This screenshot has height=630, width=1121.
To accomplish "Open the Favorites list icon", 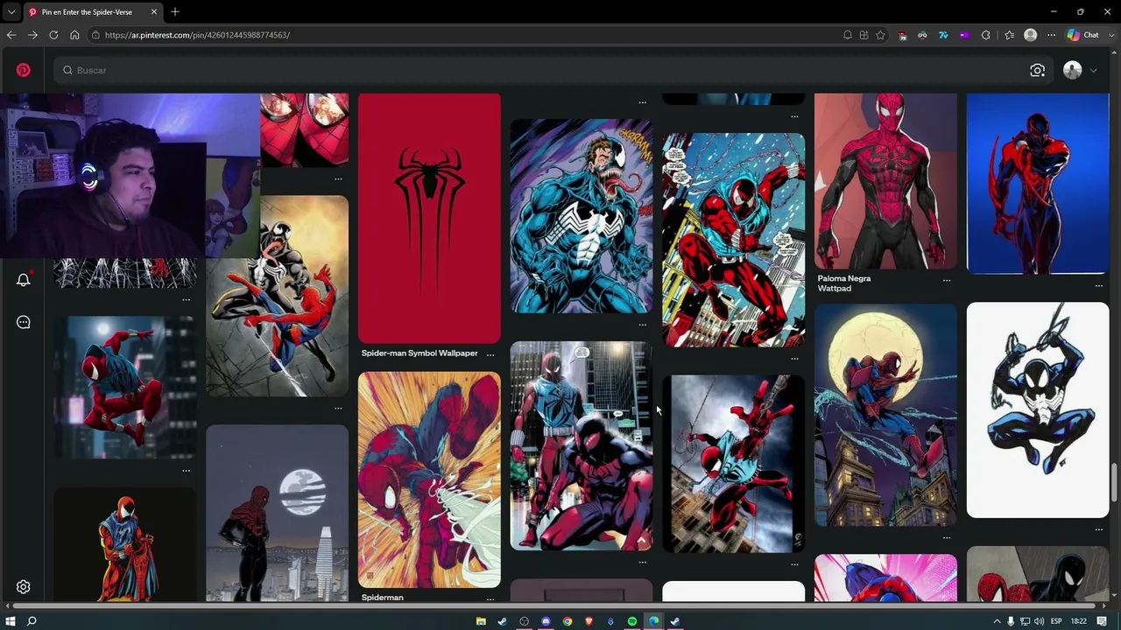I will [1009, 35].
